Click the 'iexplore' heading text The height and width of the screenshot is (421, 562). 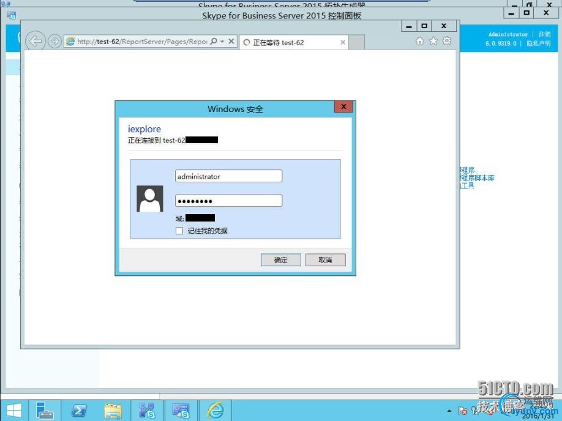(x=144, y=129)
